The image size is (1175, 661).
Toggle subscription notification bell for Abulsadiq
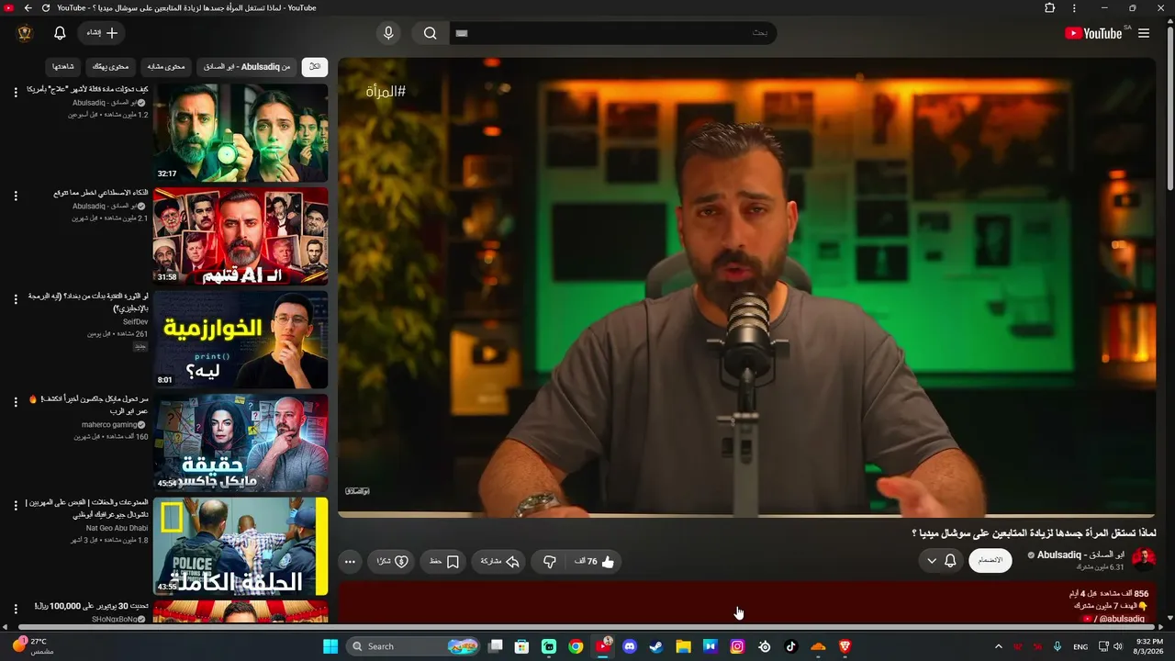click(942, 560)
